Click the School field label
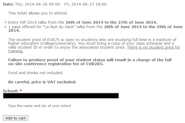The height and width of the screenshot is (123, 185). point(11,91)
